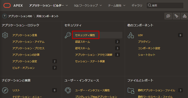Click the compass icon under ナビゲーションと検索
This screenshot has height=98, width=188.
[x=5, y=90]
